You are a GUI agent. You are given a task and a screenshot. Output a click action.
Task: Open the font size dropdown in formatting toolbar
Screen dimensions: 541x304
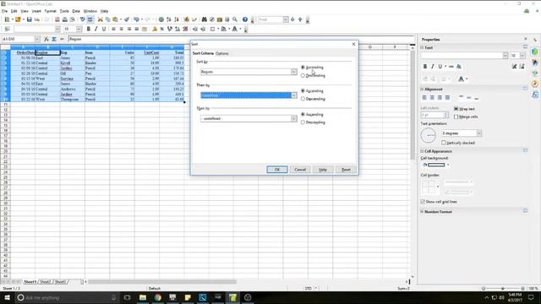click(79, 29)
